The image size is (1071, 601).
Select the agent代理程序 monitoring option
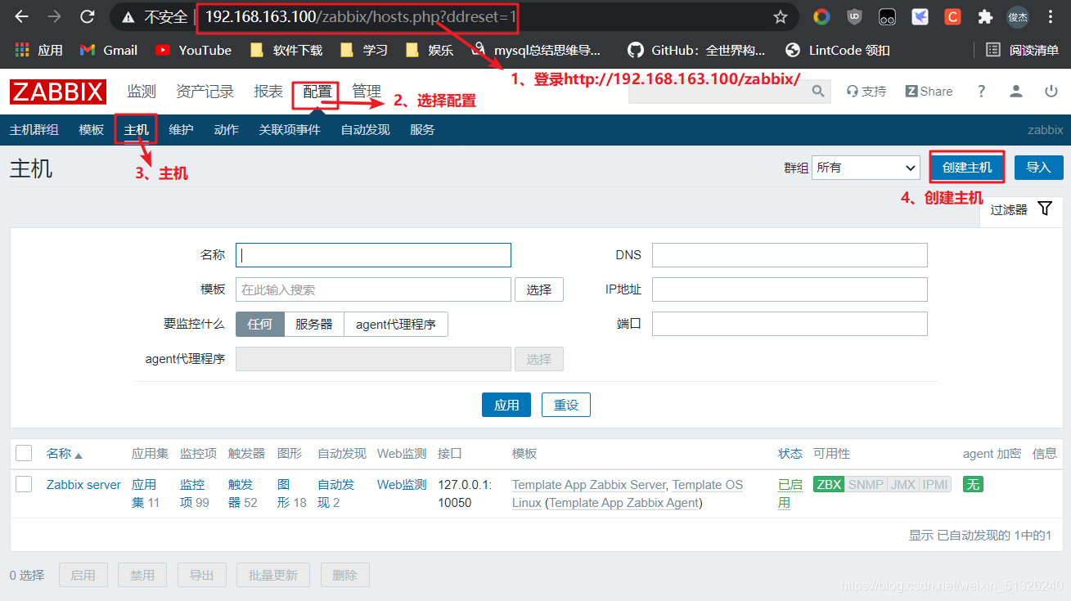[x=396, y=324]
